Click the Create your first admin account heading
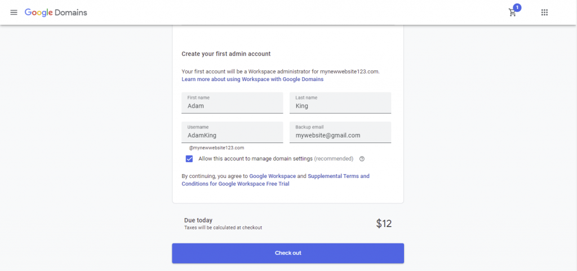 coord(226,54)
